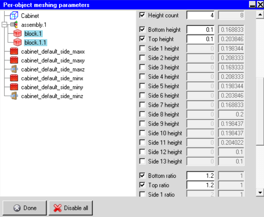264x217 pixels.
Task: Select cabinet_default_side_maxz tree item
Action: tap(53, 69)
